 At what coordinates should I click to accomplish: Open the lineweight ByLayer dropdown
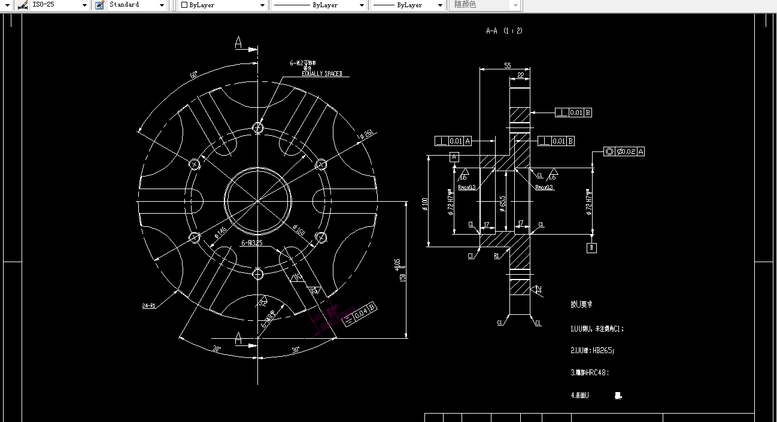click(x=441, y=5)
